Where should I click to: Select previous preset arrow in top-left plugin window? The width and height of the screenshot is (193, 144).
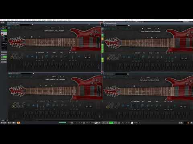[46, 28]
